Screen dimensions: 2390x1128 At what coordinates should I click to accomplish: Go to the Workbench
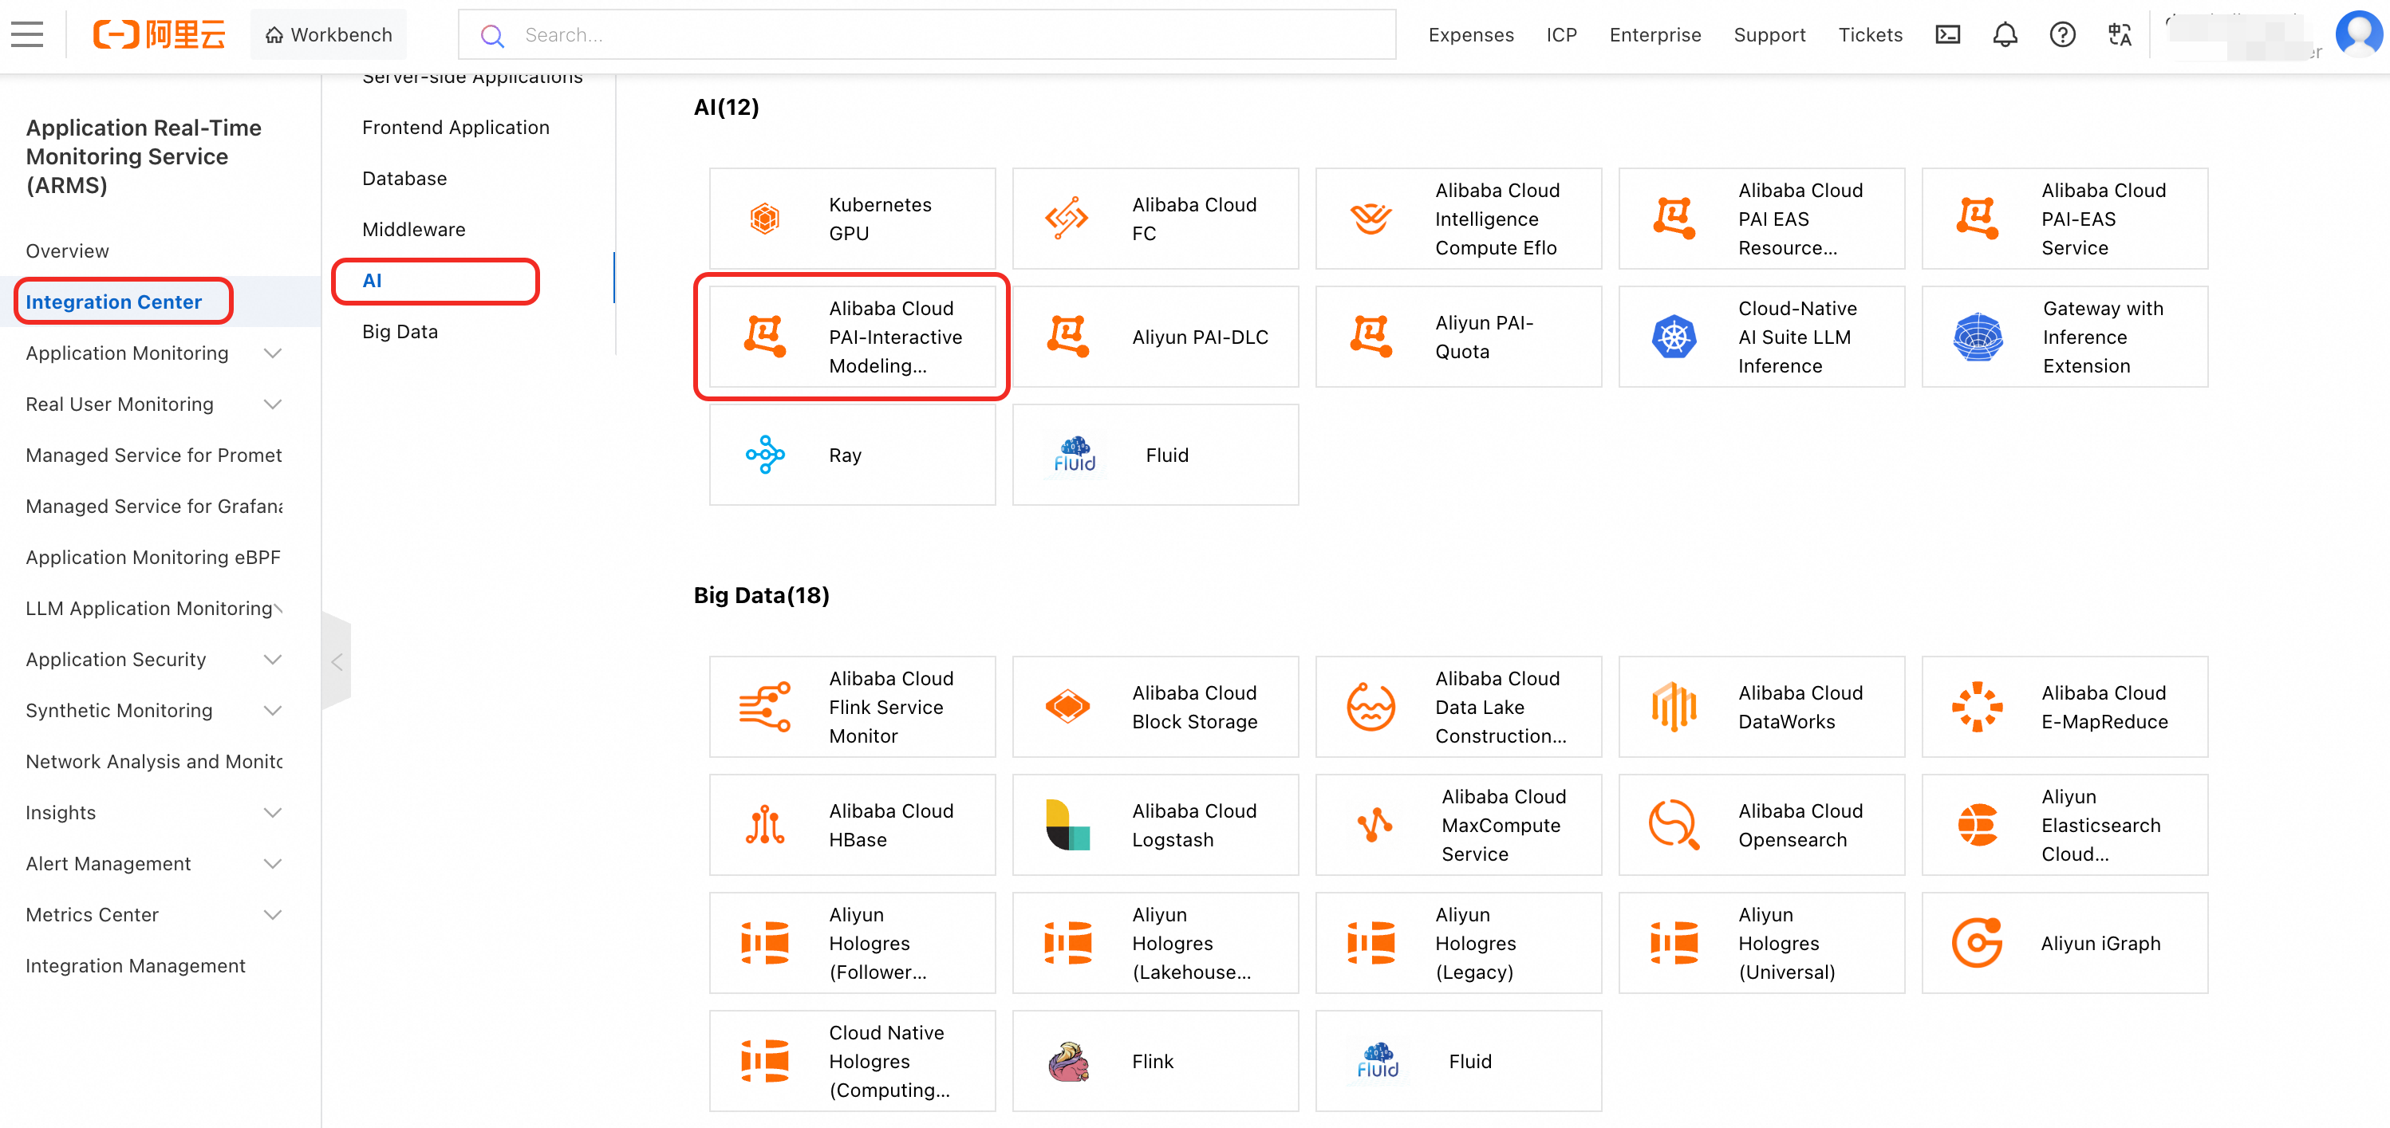pos(329,34)
